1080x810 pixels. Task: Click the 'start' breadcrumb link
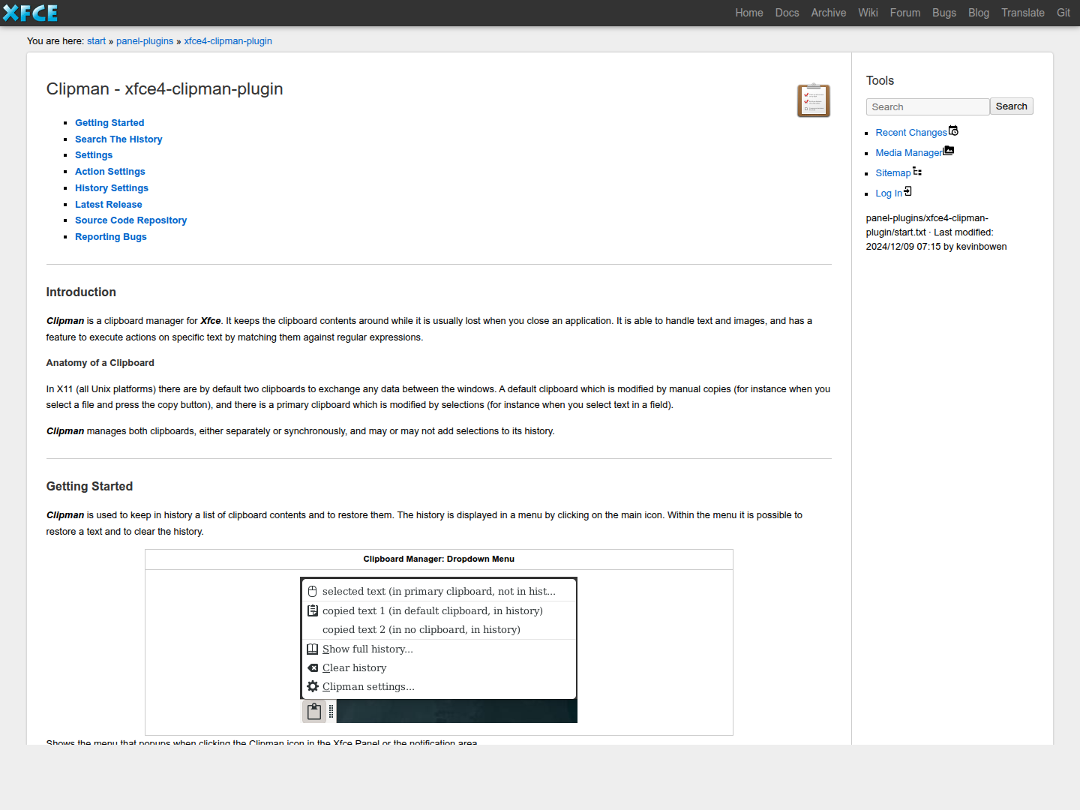click(x=96, y=41)
